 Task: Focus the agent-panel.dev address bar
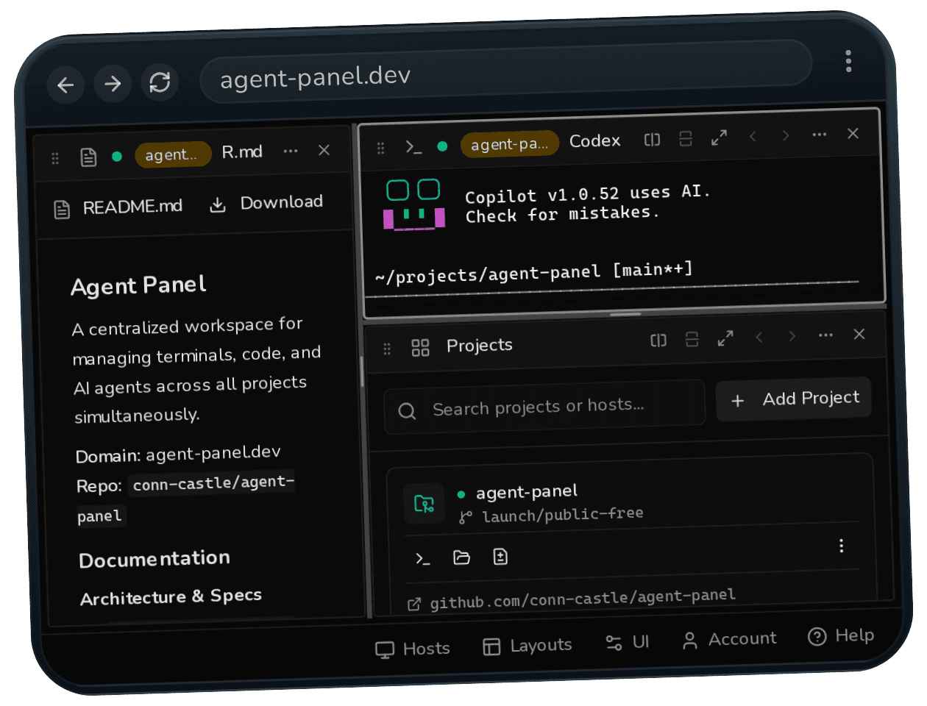click(x=505, y=71)
